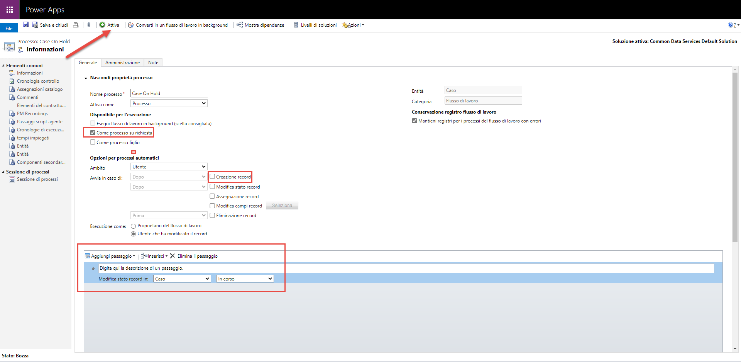Open the Attiva come dropdown

tap(169, 103)
